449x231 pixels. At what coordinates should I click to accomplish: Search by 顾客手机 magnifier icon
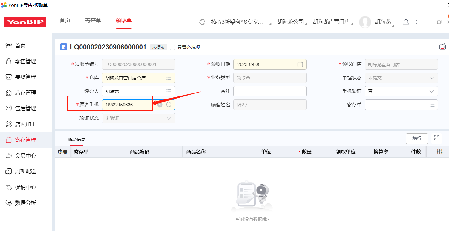[169, 105]
